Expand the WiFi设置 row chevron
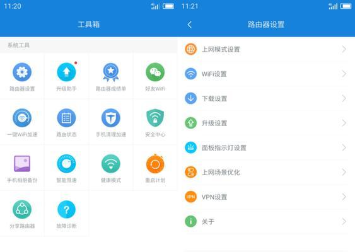 [x=344, y=74]
